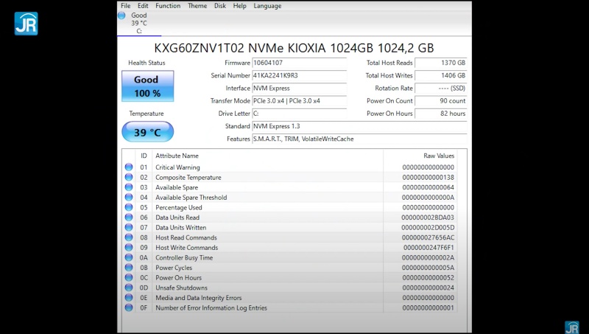Click the Standard field NVM Express 1.3
This screenshot has width=589, height=334.
(359, 126)
